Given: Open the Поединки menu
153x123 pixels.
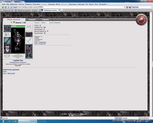Looking at the screenshot, I should coord(28,4).
